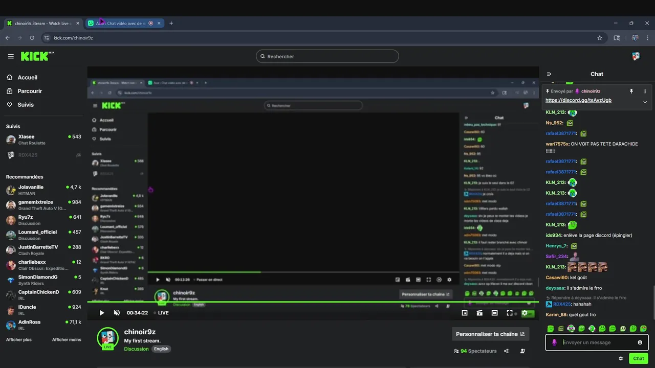Bookmark this page with star icon
Screen dimensions: 655x368
click(x=600, y=38)
